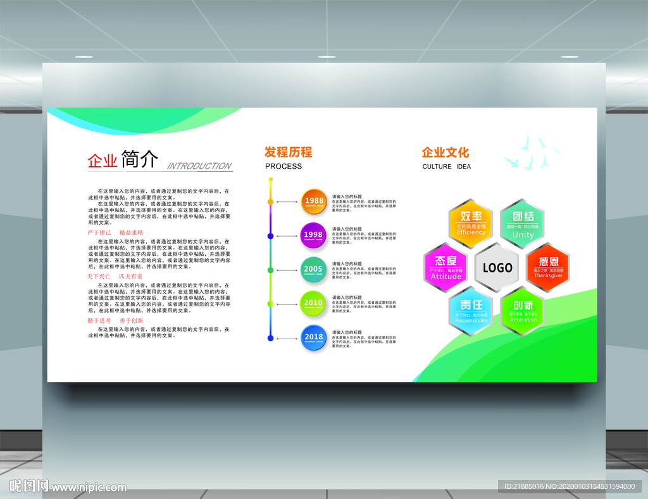Click the 企业文化 heading
This screenshot has height=499, width=648.
tap(445, 153)
